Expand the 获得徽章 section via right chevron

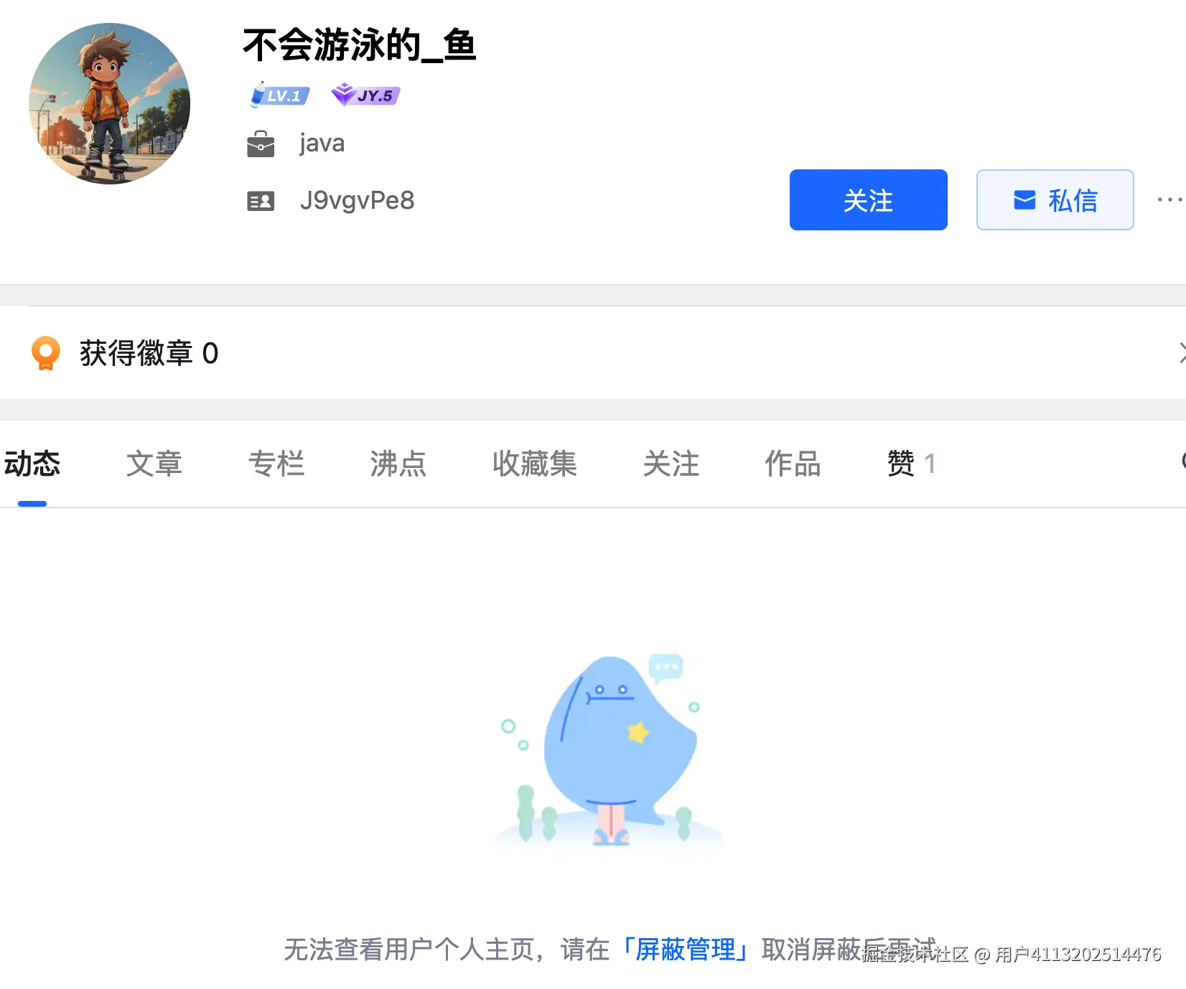(1181, 352)
